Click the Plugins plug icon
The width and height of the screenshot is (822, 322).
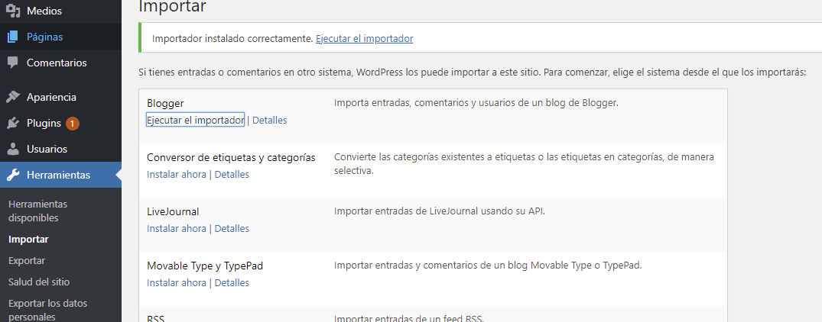tap(13, 124)
